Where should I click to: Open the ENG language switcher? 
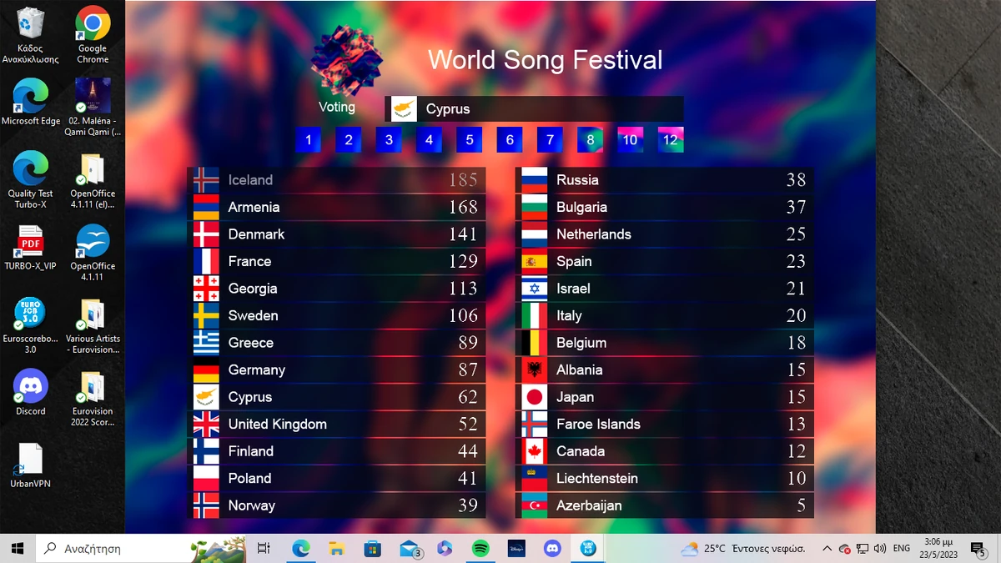tap(901, 549)
